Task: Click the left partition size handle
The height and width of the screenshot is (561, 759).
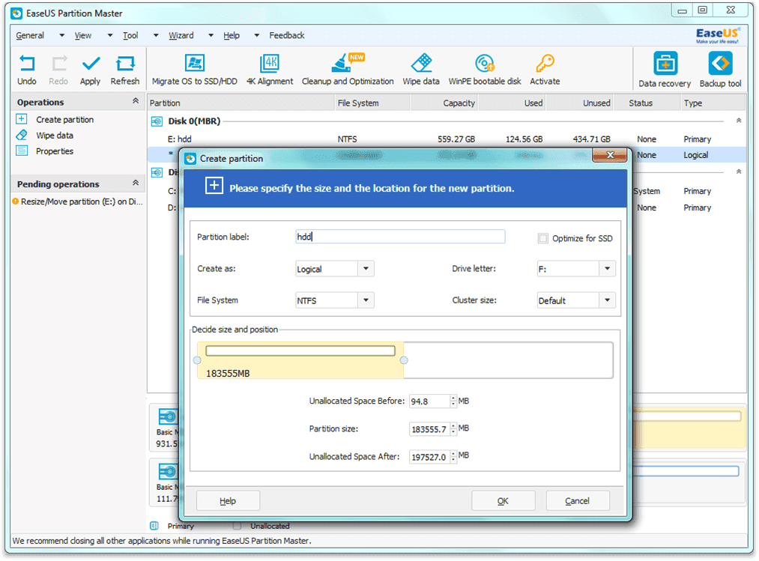Action: click(x=197, y=360)
